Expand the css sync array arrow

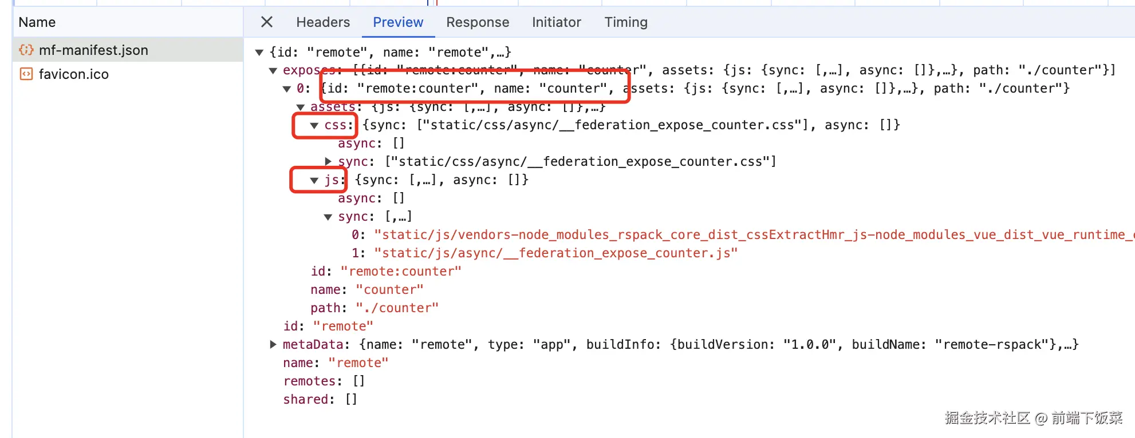click(328, 162)
